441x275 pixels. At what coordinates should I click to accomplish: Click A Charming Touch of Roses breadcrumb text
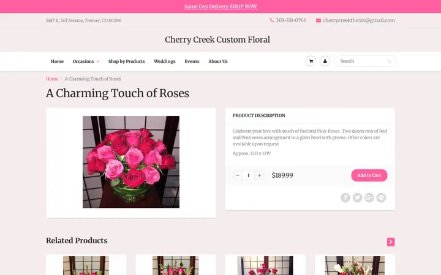(x=93, y=79)
